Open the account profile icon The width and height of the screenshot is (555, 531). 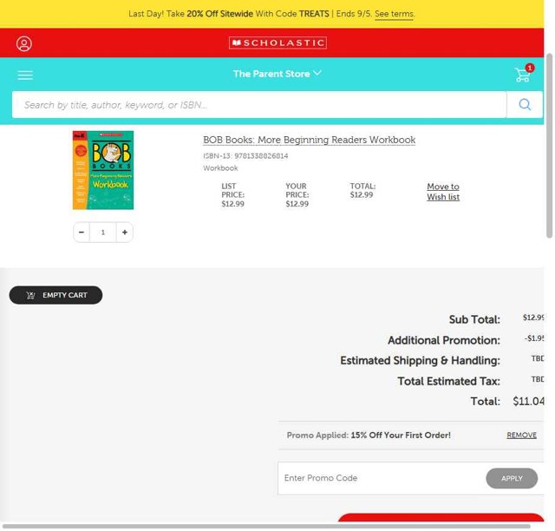point(24,43)
